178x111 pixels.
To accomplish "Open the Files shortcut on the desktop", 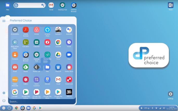I will pyautogui.click(x=8, y=5).
